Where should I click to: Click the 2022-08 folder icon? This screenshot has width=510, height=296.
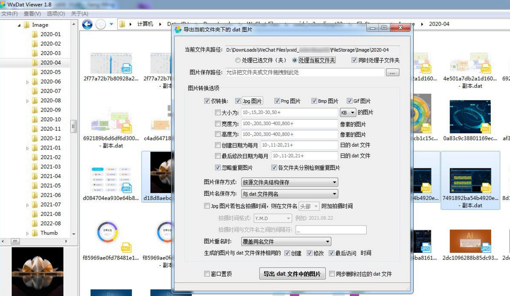click(35, 223)
